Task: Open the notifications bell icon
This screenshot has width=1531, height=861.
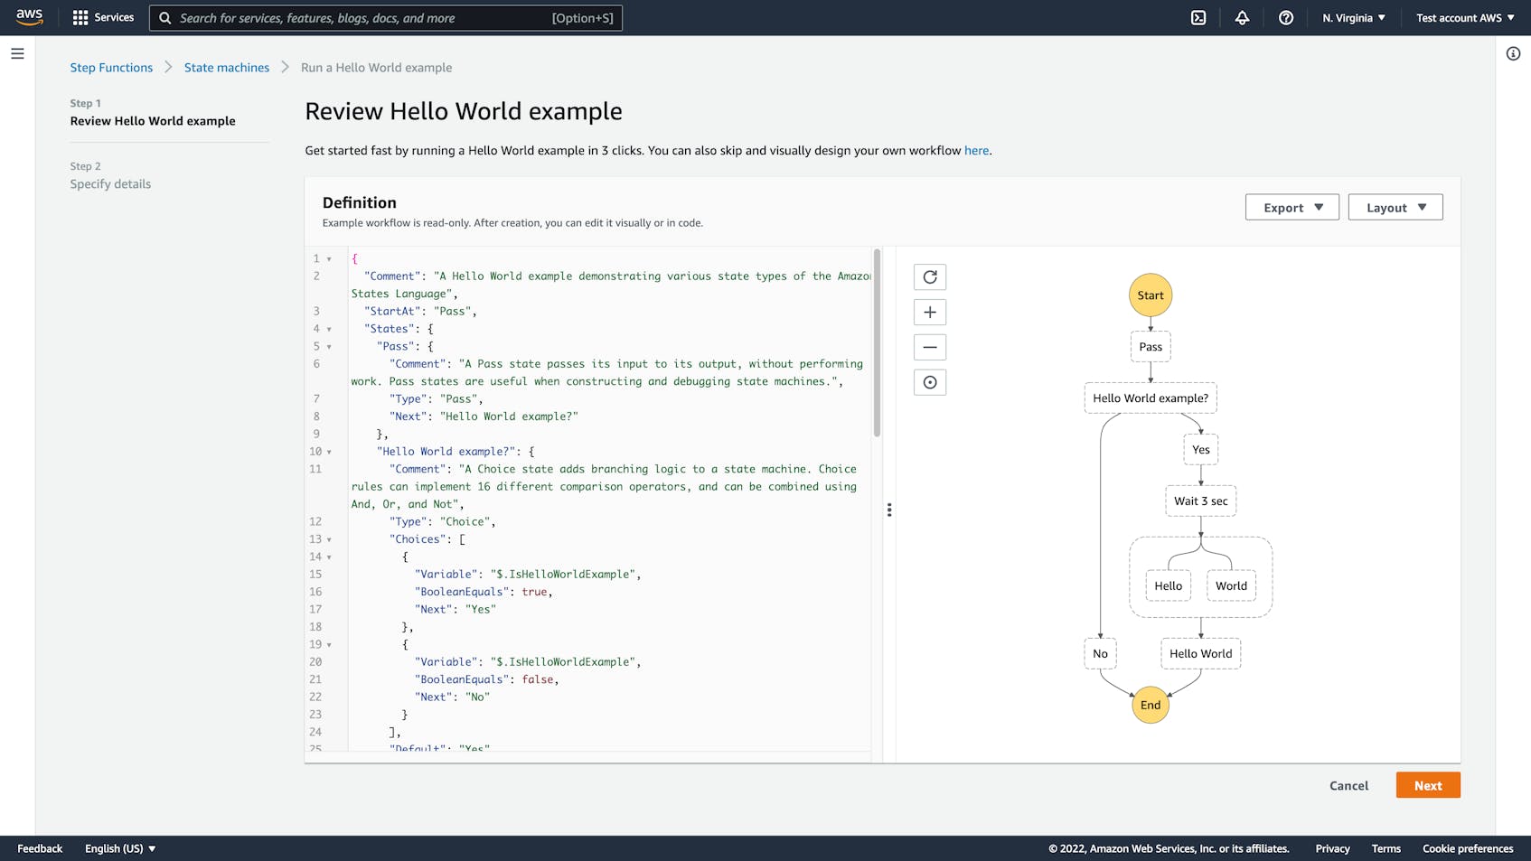Action: pyautogui.click(x=1242, y=17)
